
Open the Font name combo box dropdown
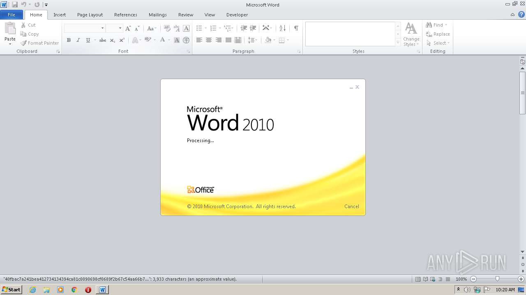click(102, 28)
